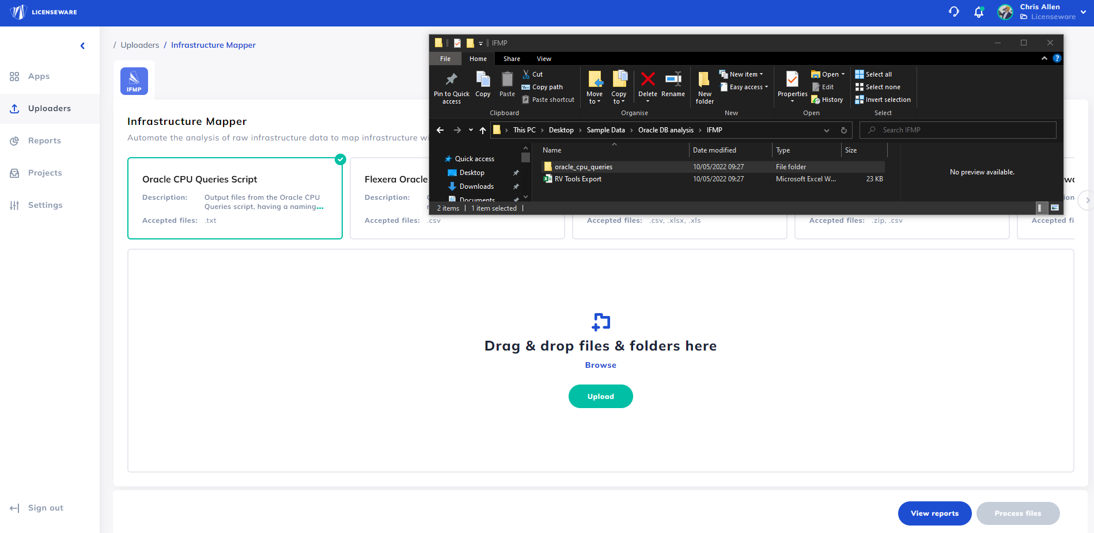The width and height of the screenshot is (1094, 533).
Task: Open the Copy to ribbon command
Action: point(619,87)
